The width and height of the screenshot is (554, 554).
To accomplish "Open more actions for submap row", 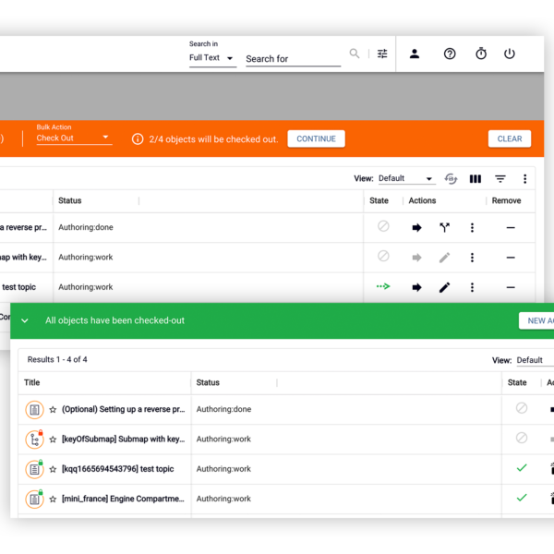I will (x=472, y=258).
